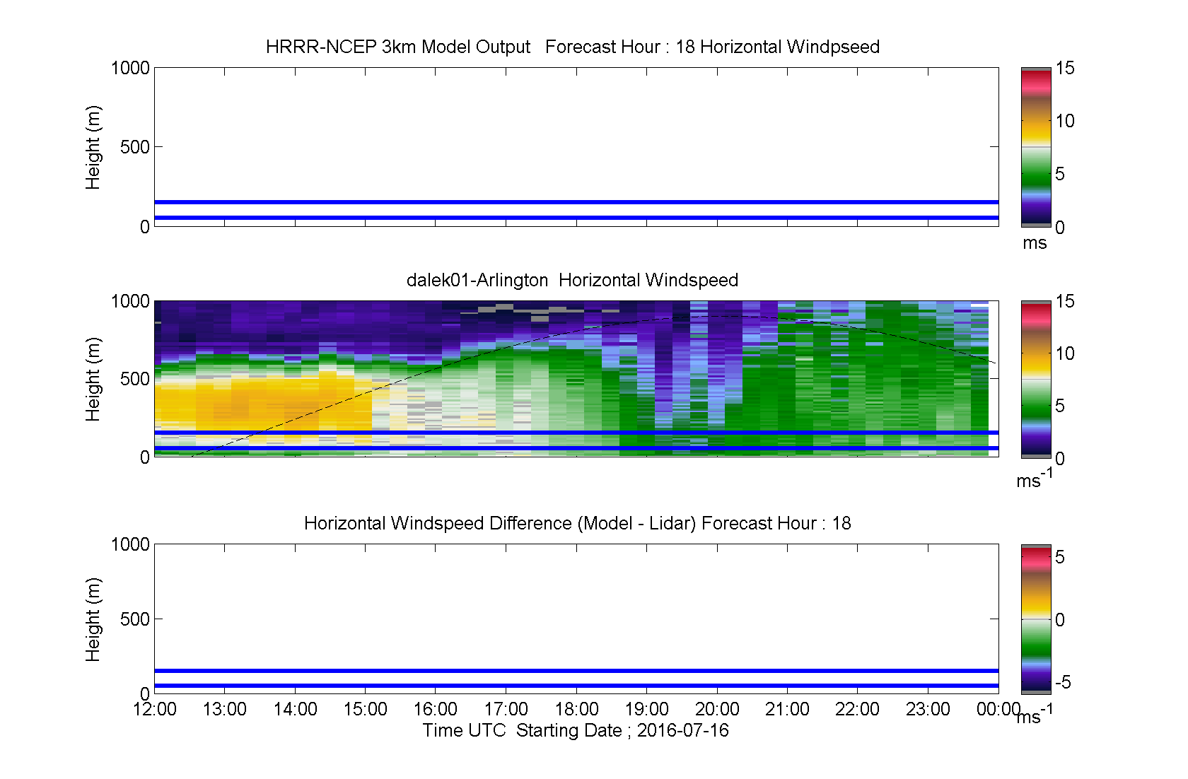The image size is (1188, 779).
Task: Click the dalek01-Arlington Horizontal Windspeed title
Action: click(572, 280)
